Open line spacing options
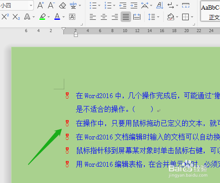The height and width of the screenshot is (183, 220). click(151, 17)
